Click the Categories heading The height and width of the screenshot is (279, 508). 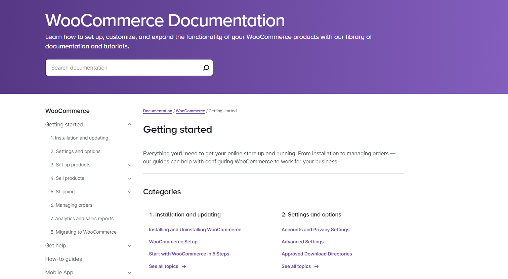point(162,192)
